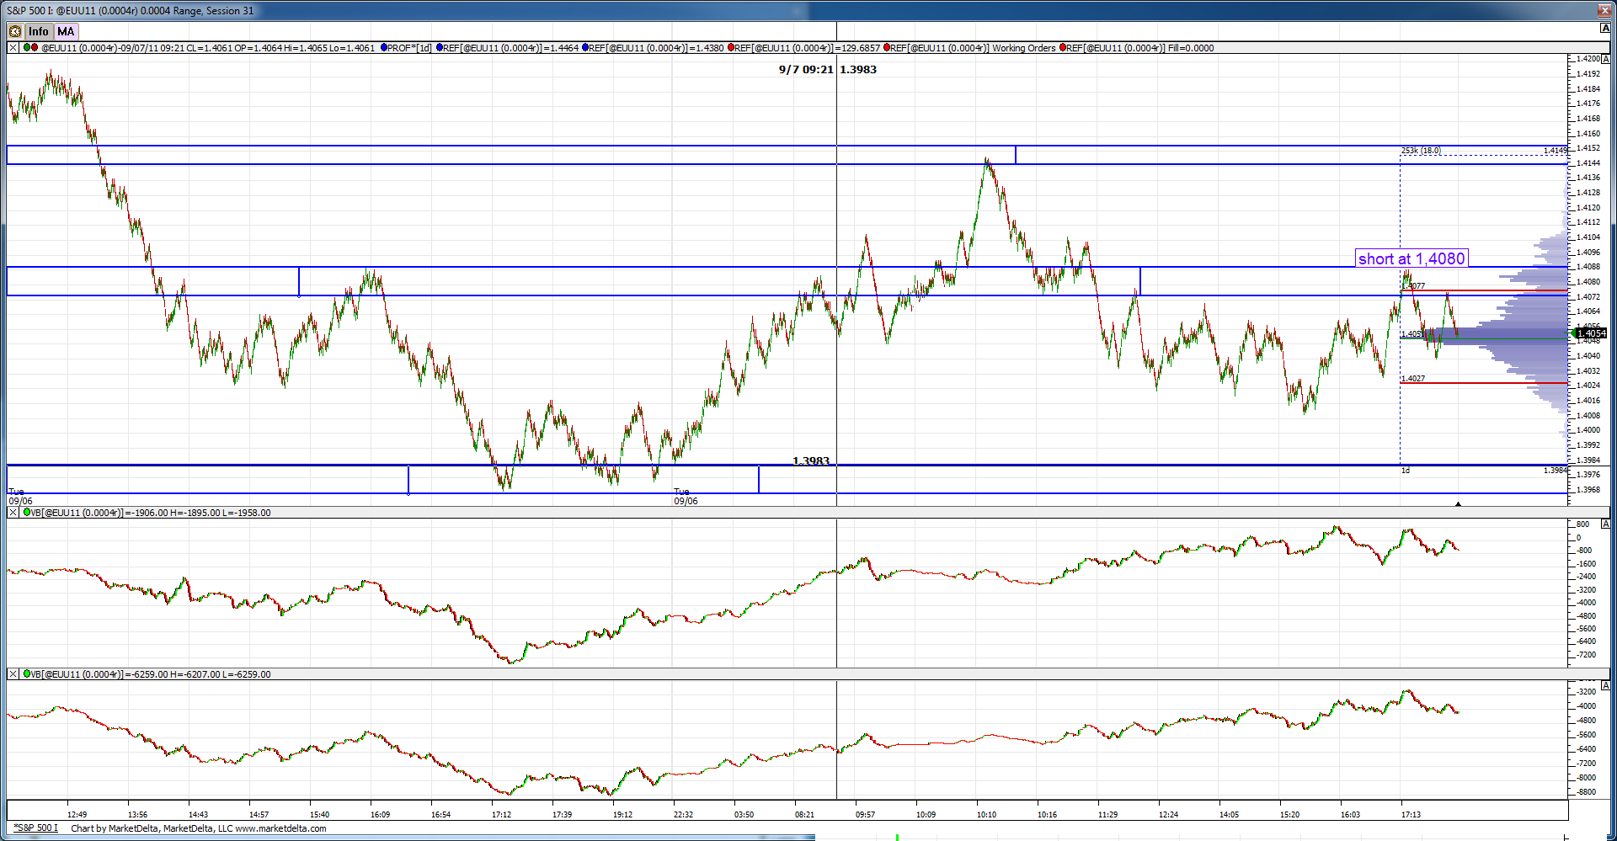The image size is (1617, 841).
Task: Toggle auto-scale A on price axis
Action: click(x=1605, y=60)
